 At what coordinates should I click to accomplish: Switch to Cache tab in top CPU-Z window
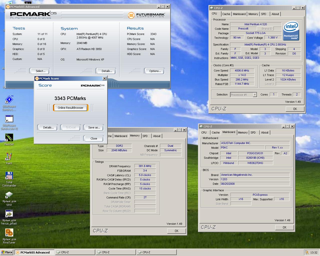coord(226,14)
